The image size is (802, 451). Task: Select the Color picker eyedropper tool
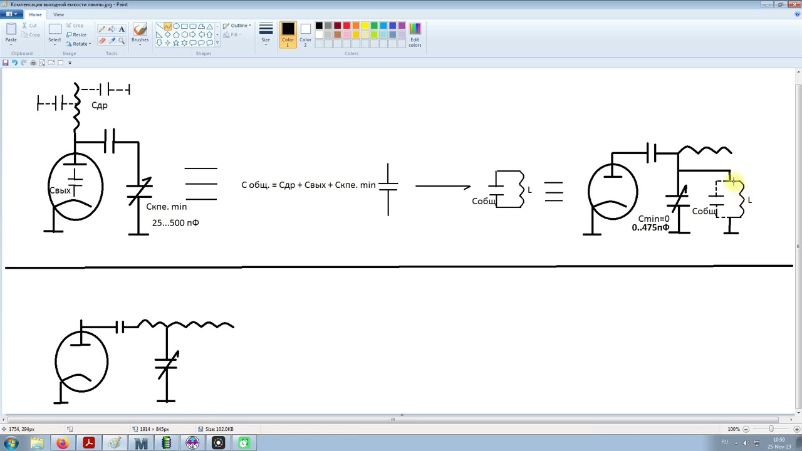[x=112, y=41]
